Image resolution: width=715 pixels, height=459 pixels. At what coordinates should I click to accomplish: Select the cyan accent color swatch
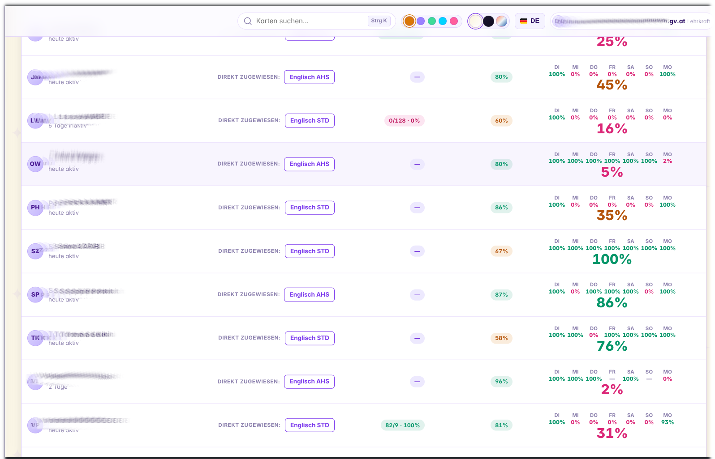[443, 21]
